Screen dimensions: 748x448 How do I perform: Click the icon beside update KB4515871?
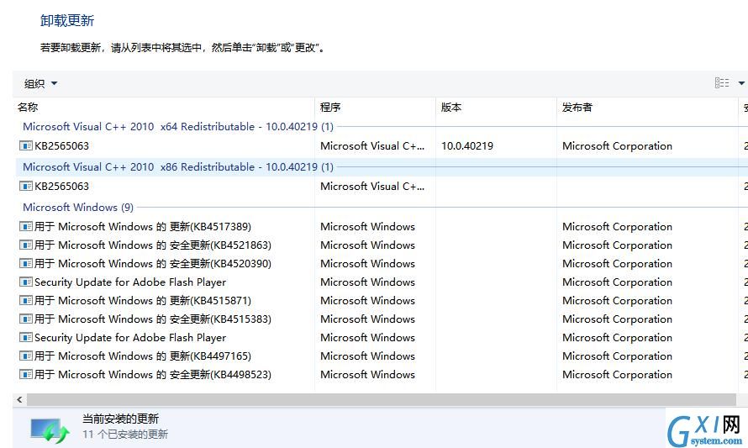[x=26, y=301]
